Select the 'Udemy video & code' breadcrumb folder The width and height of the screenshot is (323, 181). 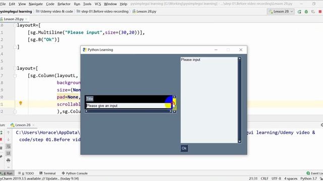pos(55,12)
